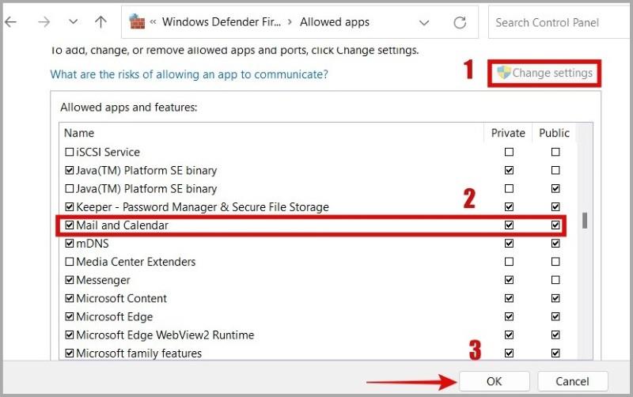633x397 pixels.
Task: Uncheck Microsoft family features name checkbox
Action: [70, 353]
